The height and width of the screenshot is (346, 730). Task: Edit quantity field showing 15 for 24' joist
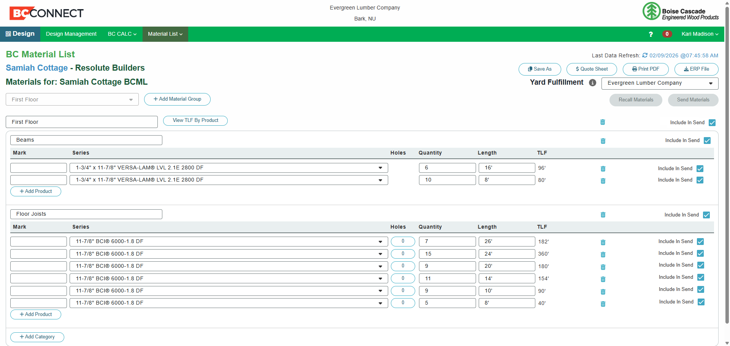pyautogui.click(x=448, y=254)
